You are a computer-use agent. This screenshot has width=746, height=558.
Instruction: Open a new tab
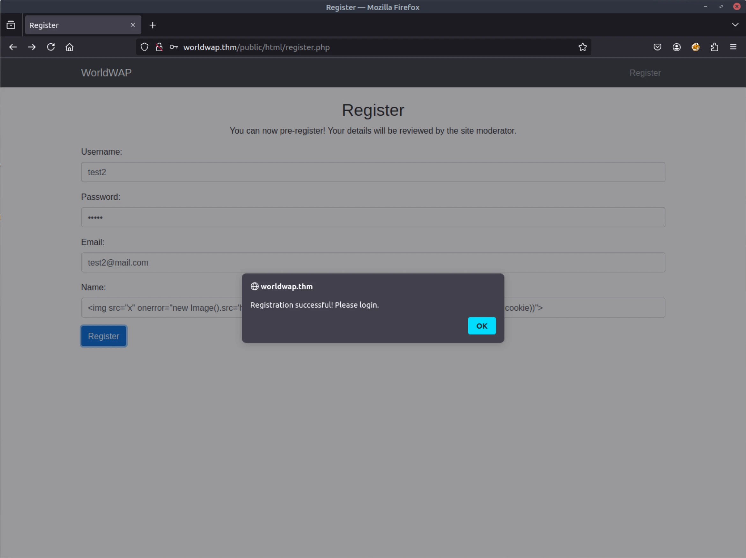152,25
